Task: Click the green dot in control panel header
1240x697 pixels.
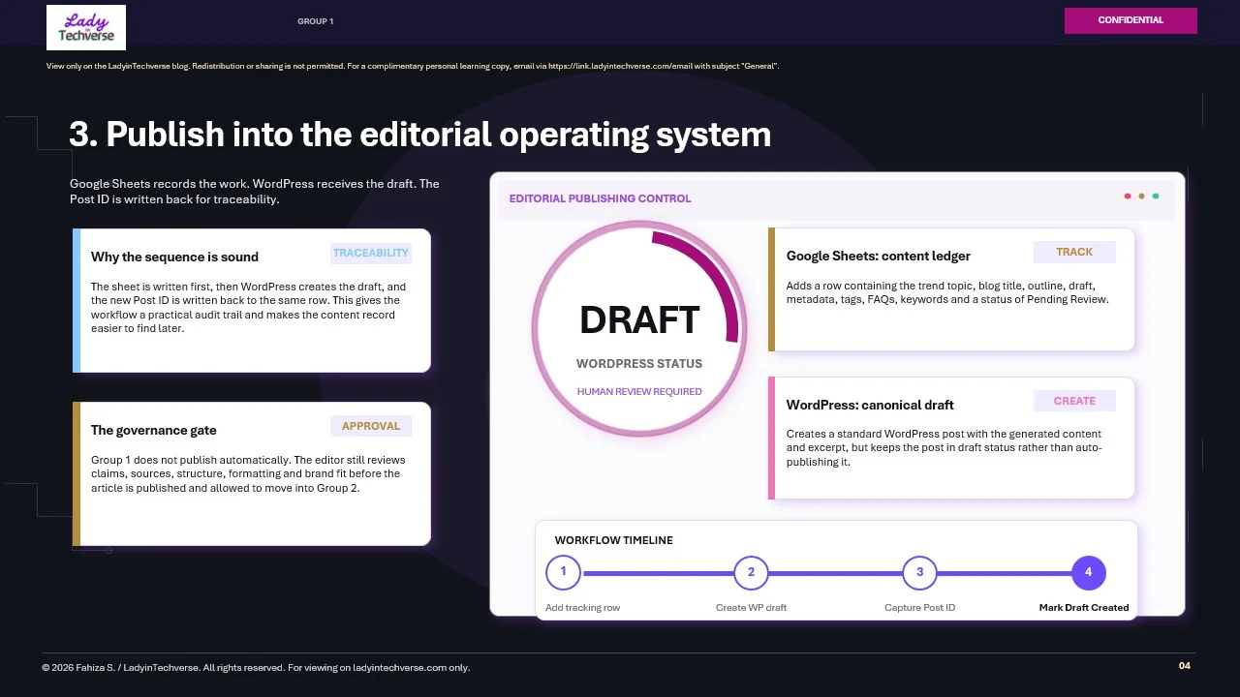Action: pyautogui.click(x=1156, y=197)
